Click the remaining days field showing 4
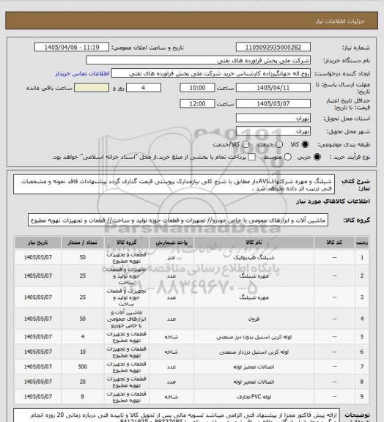Viewport: 384px width, 422px height. 144,88
